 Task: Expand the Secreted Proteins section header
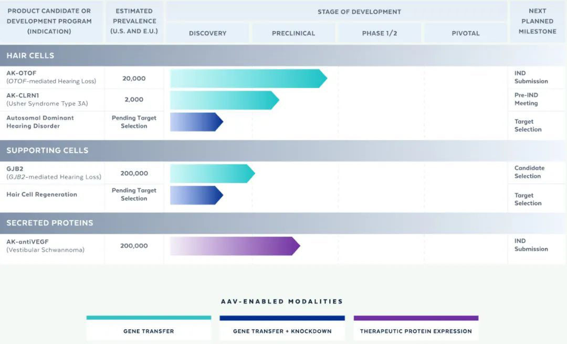tap(50, 223)
